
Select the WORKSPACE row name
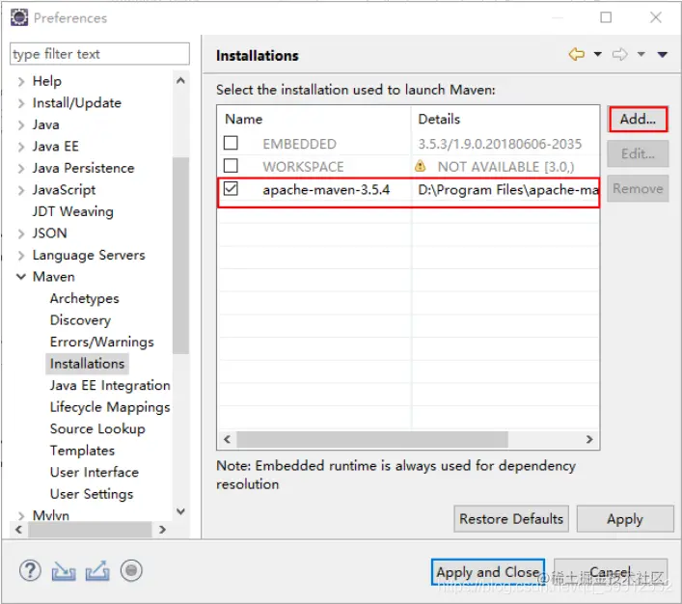303,167
